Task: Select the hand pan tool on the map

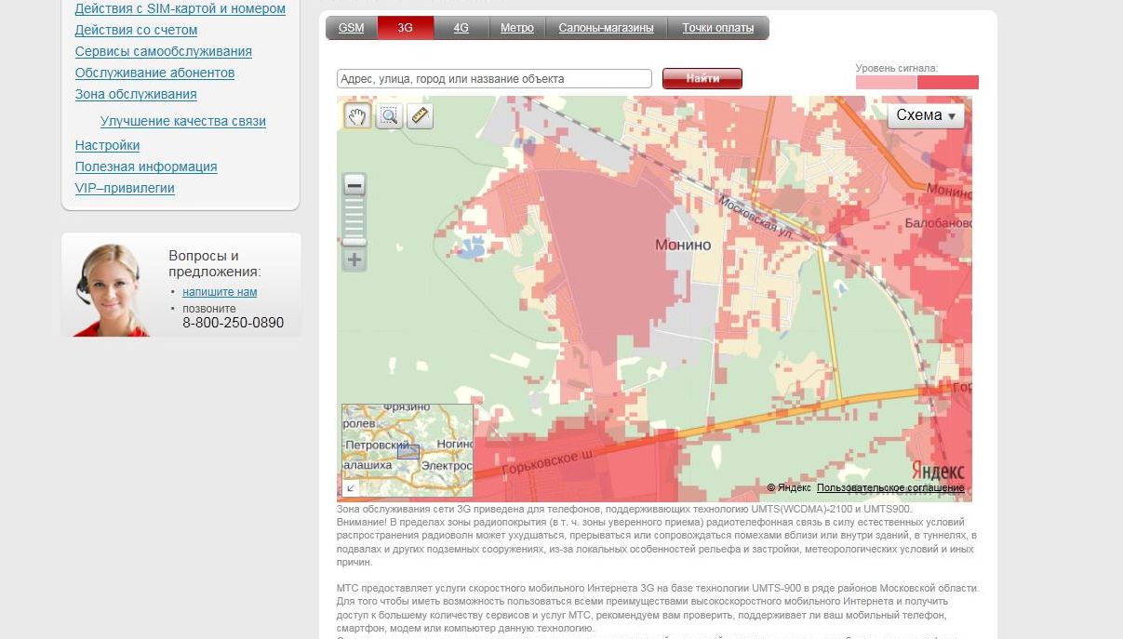Action: 357,115
